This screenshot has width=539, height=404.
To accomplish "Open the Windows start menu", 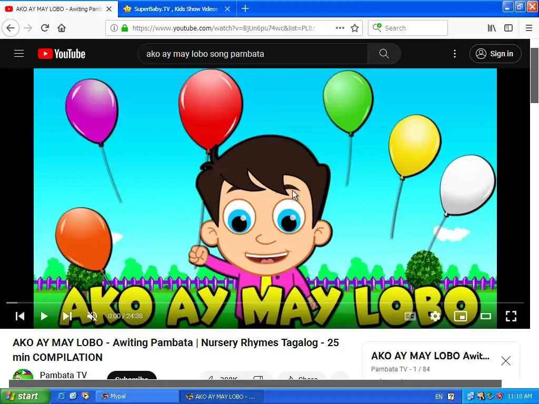I will pyautogui.click(x=24, y=396).
